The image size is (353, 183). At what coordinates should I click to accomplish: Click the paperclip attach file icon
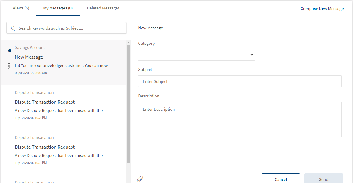point(140,179)
